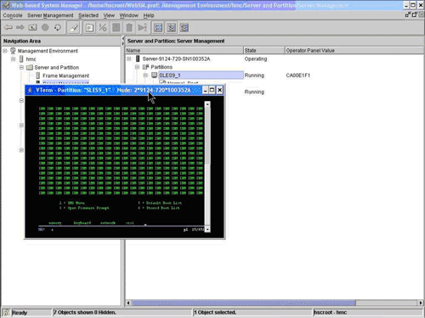This screenshot has height=318, width=425.
Task: Click the '1 Object selected' status text
Action: [x=215, y=312]
